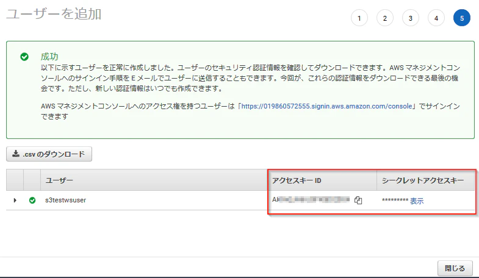Download the .csv credentials file

click(49, 154)
